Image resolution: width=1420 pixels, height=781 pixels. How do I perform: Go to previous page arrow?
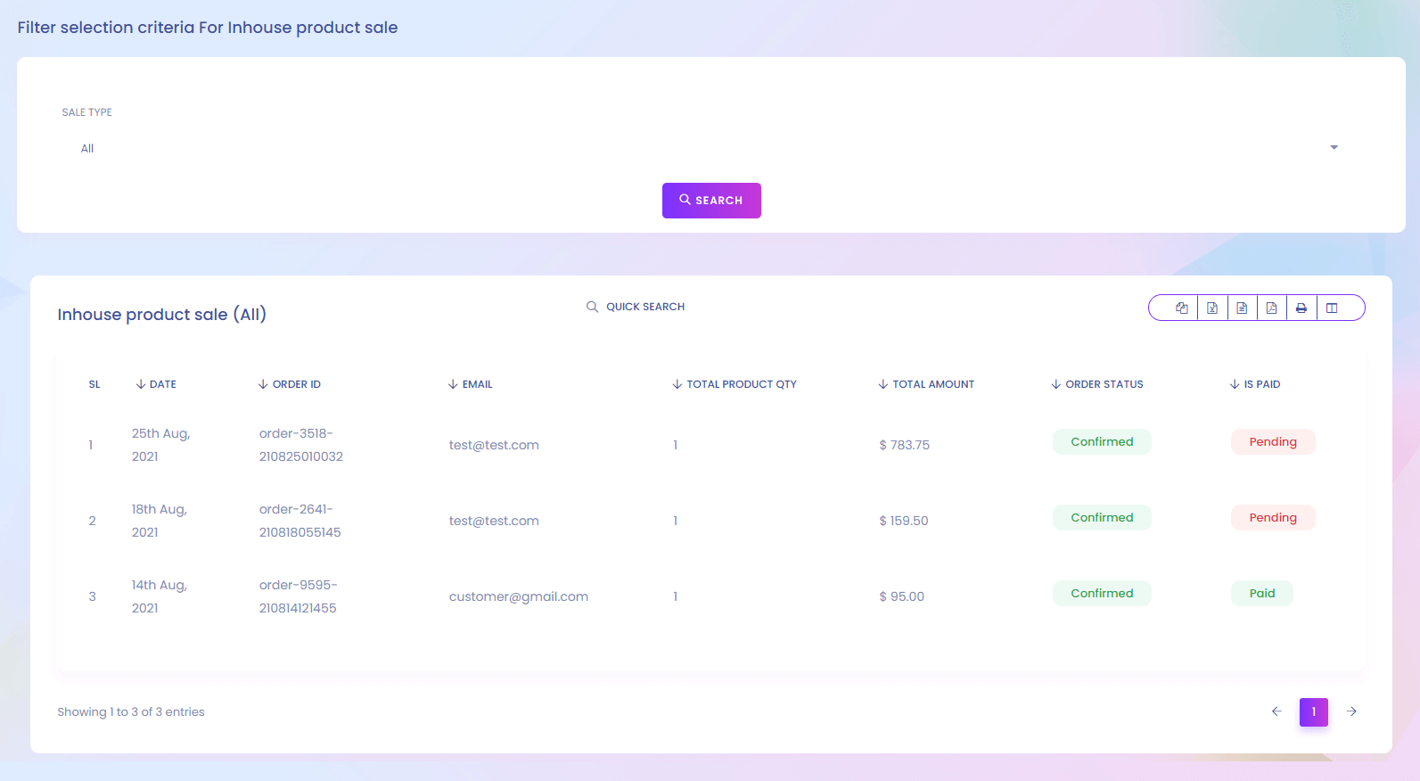[x=1276, y=711]
